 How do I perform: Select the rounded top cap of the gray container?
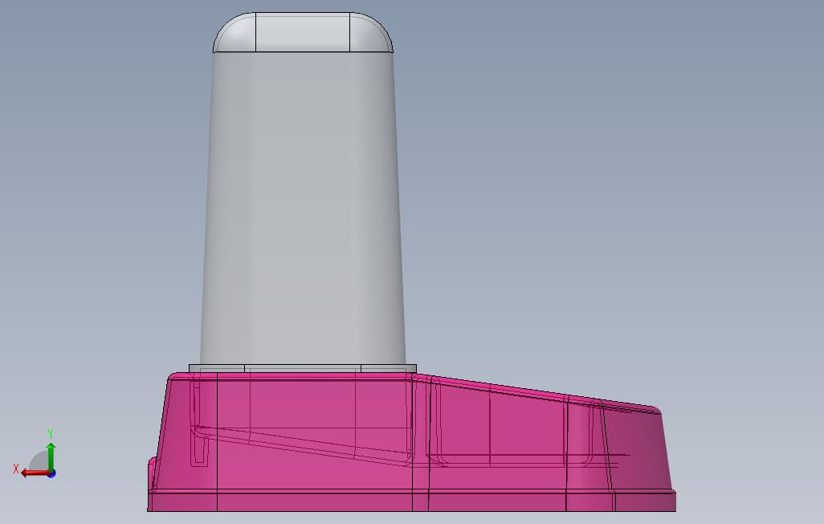[303, 32]
